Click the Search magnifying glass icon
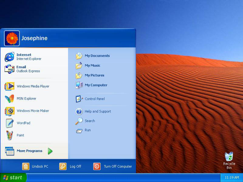Viewport: 243px width, 182px height. click(x=79, y=121)
